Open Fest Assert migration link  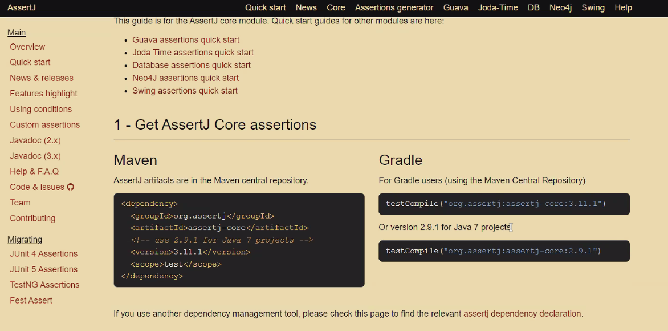[x=31, y=300]
